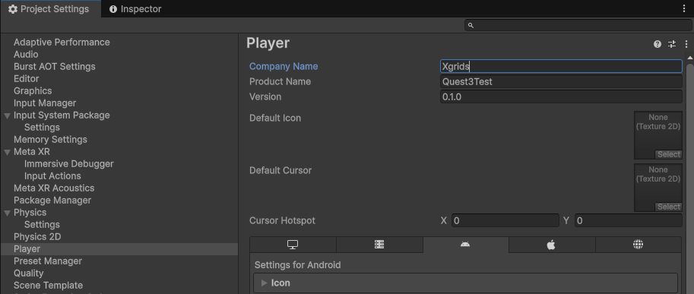Collapse the Physics tree group
694x294 pixels.
(x=7, y=213)
